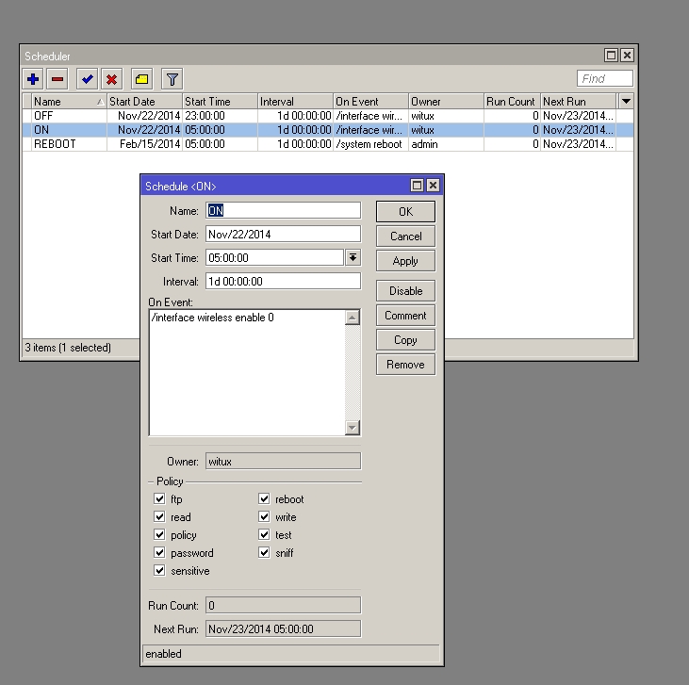Toggle the read policy checkbox
Image resolution: width=689 pixels, height=685 pixels.
tap(159, 516)
